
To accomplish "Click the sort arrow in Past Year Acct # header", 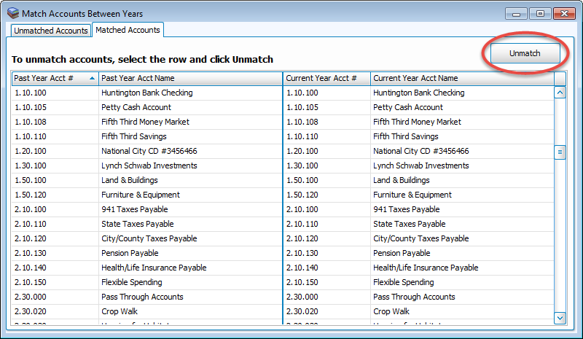I will point(92,78).
